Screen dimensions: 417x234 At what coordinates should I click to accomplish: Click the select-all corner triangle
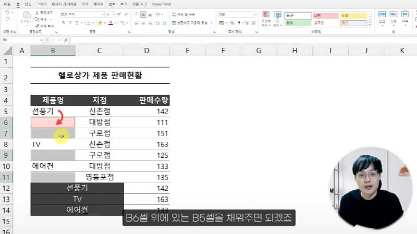coord(7,51)
